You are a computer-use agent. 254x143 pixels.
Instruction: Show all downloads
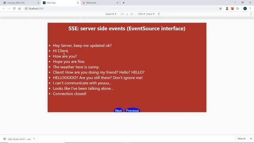pyautogui.click(x=241, y=139)
